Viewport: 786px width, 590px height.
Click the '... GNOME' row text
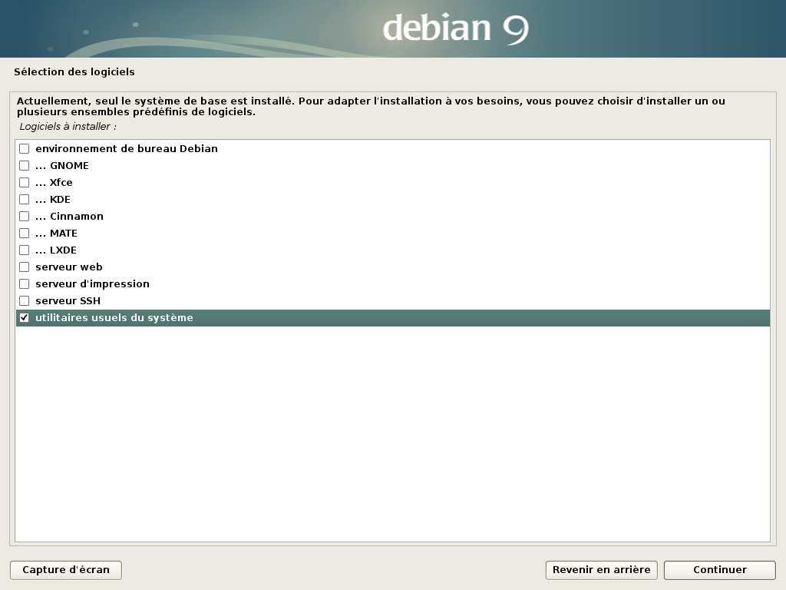(x=62, y=166)
